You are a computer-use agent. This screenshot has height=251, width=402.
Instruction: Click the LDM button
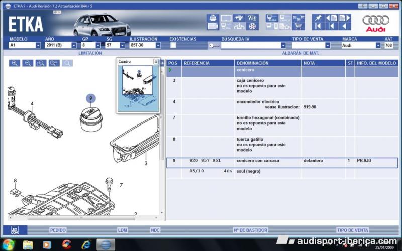point(122,230)
